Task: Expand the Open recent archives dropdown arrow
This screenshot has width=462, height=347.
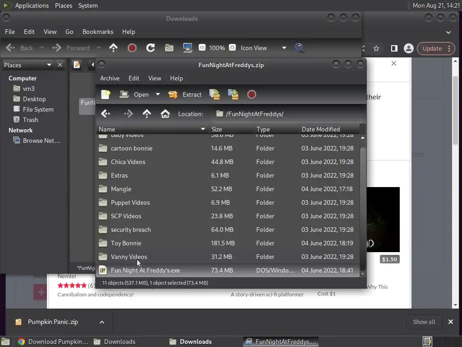Action: click(158, 94)
